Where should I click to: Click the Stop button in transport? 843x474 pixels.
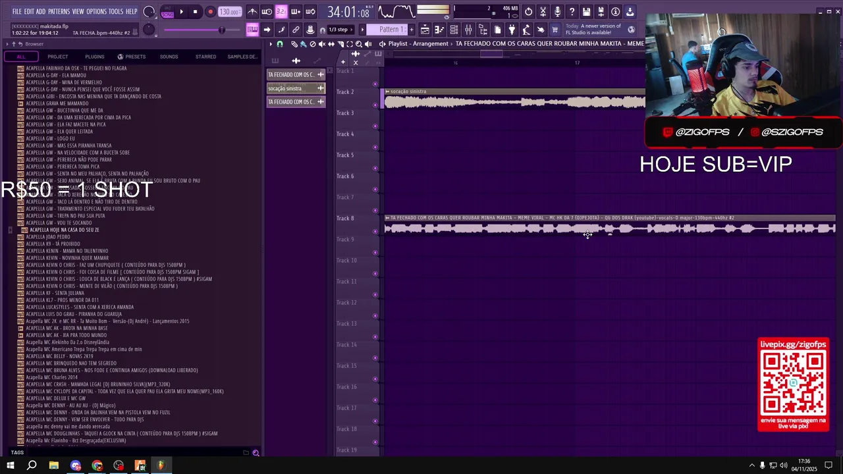tap(195, 12)
